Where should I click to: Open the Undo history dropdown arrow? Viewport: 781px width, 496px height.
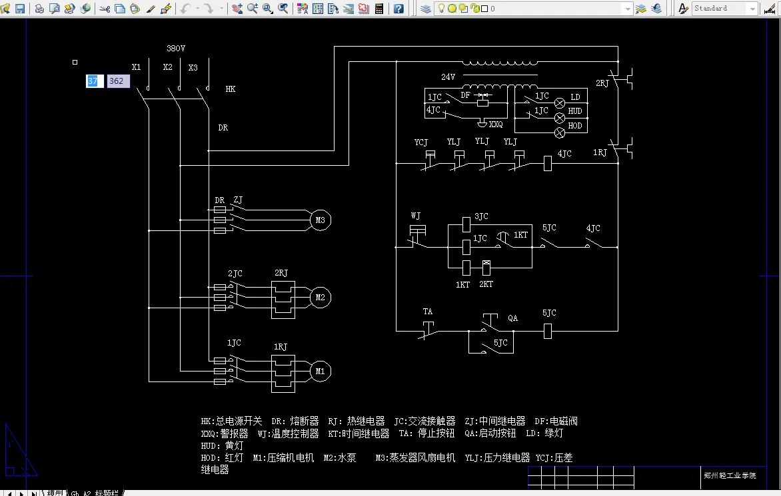197,8
